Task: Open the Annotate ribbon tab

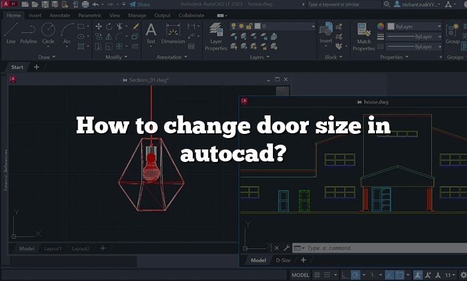Action: (60, 15)
